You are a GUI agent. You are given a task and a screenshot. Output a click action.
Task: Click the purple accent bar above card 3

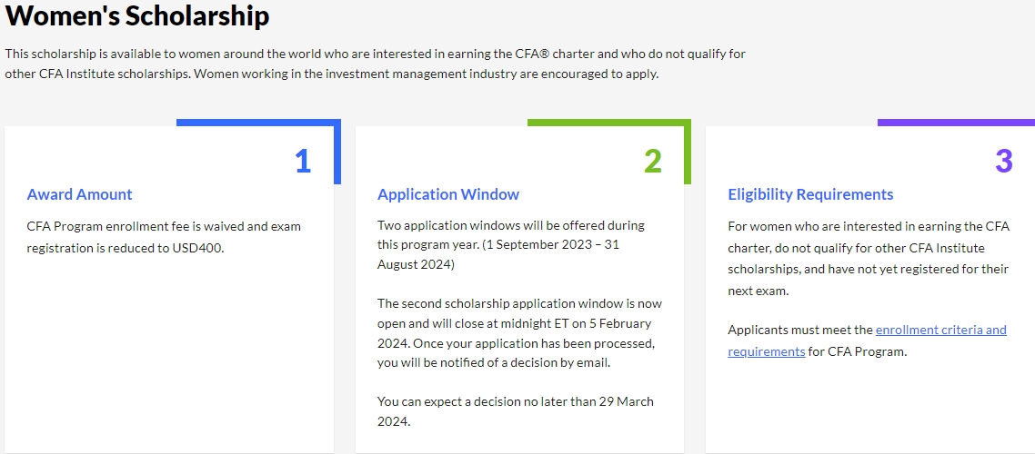click(955, 123)
